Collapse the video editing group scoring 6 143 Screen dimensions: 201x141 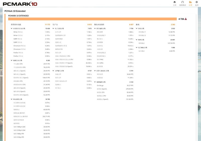(x=95, y=82)
